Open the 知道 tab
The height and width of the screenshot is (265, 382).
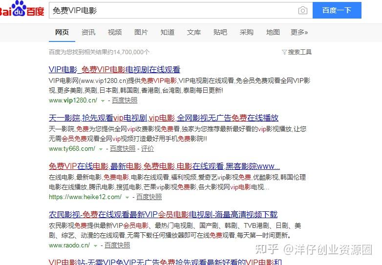click(x=168, y=32)
